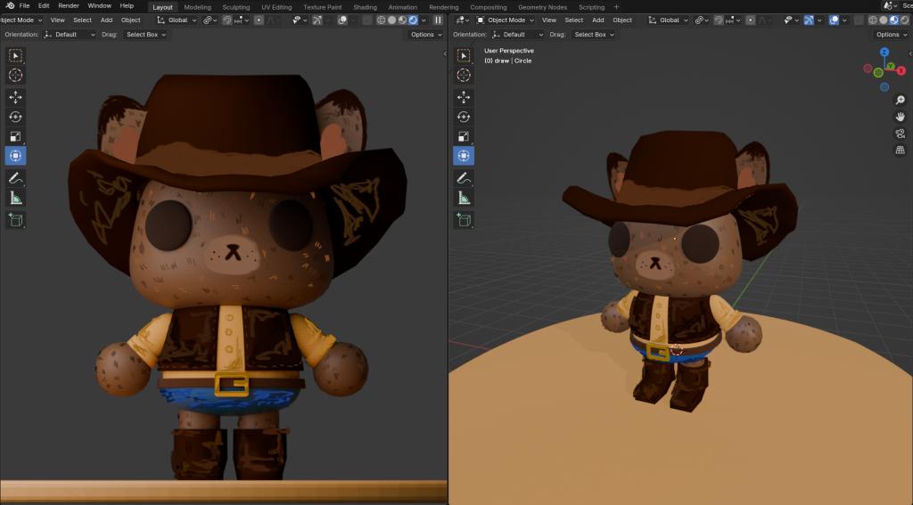This screenshot has width=913, height=505.
Task: Select Add Cube tool in left viewport
Action: click(x=16, y=219)
